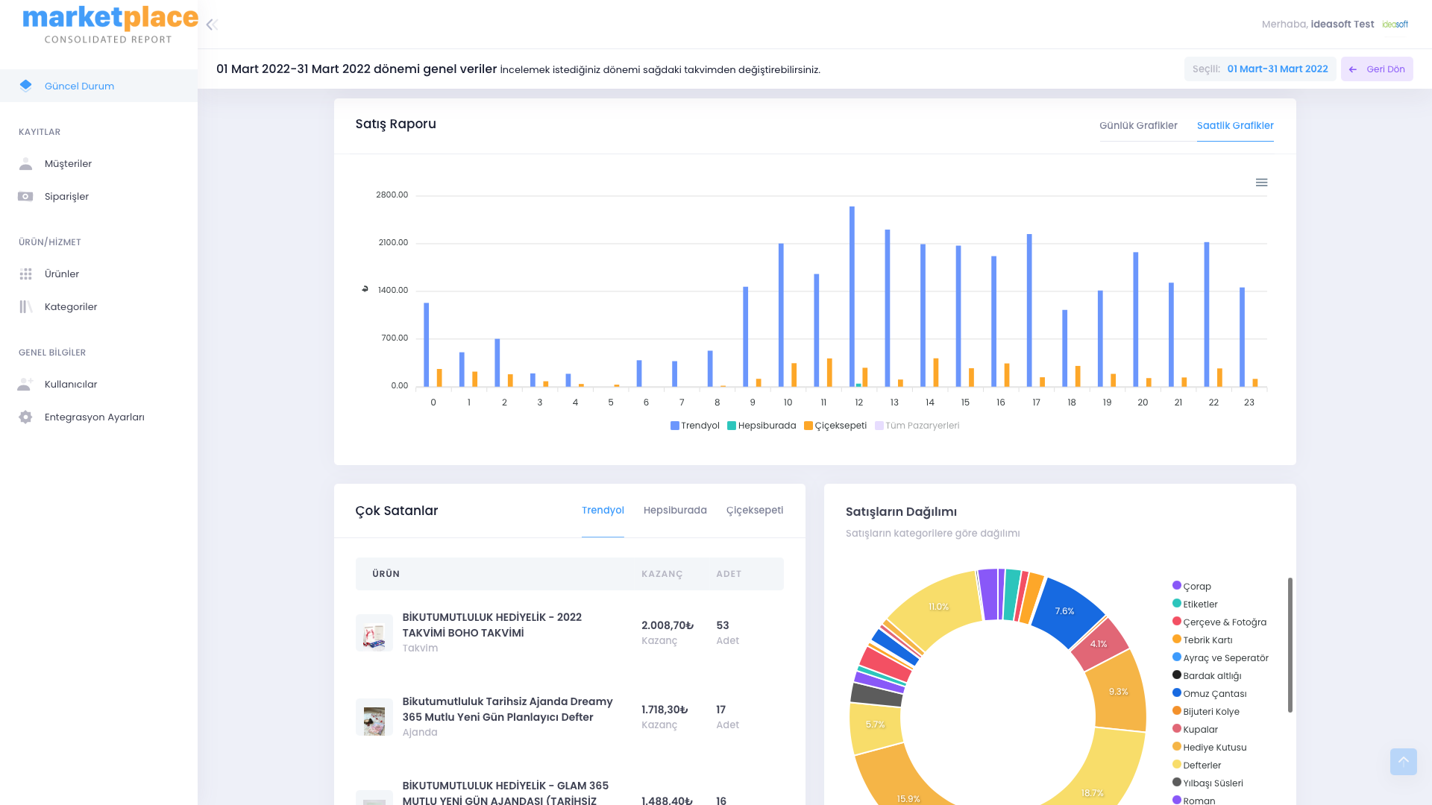Click the ideasoft logo in header
This screenshot has width=1432, height=805.
[1395, 25]
